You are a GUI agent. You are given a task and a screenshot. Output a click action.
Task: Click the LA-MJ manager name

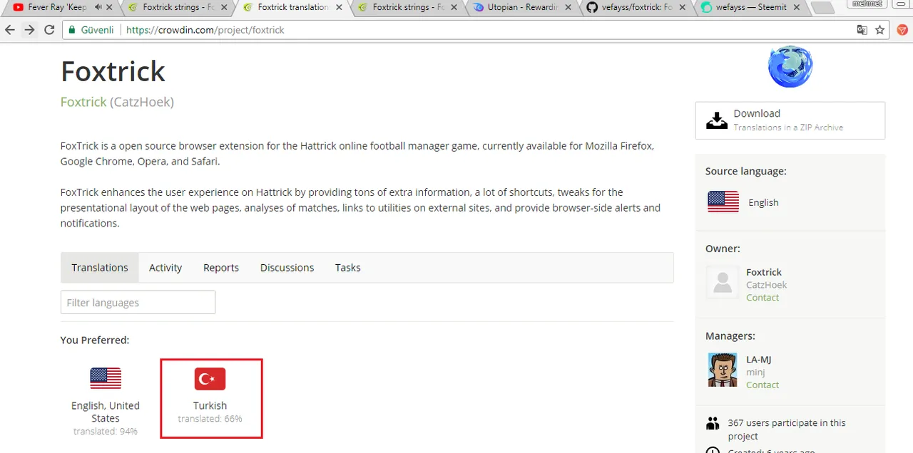758,360
